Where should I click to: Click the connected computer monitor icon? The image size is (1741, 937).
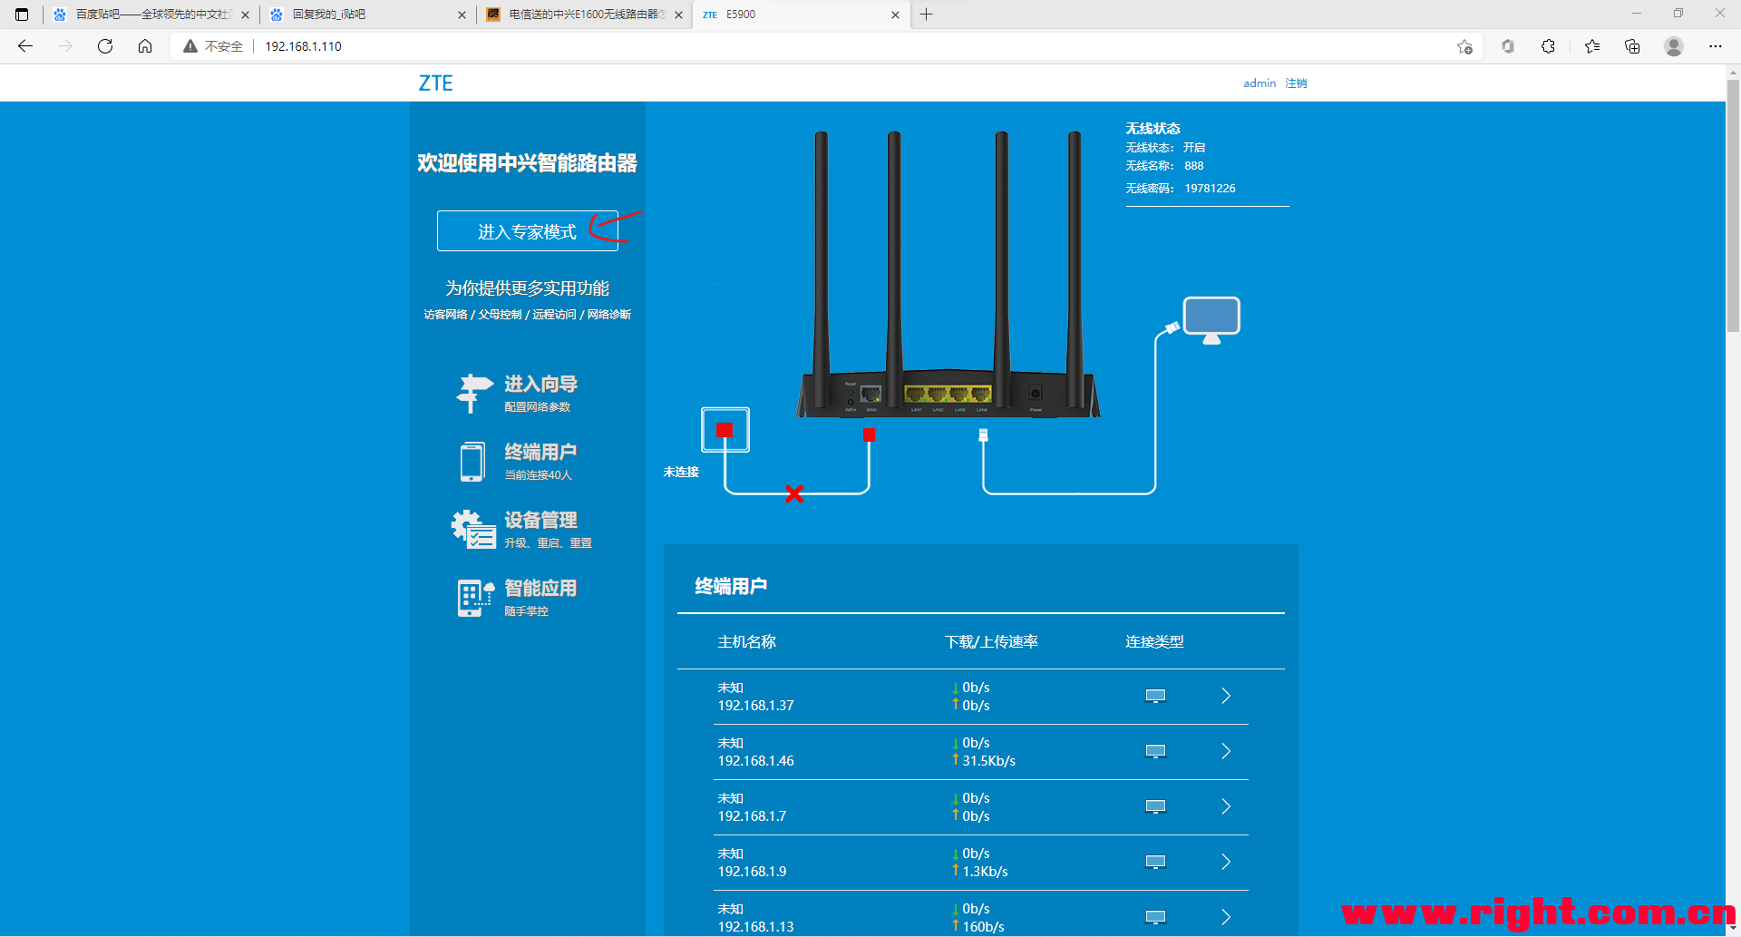1211,320
